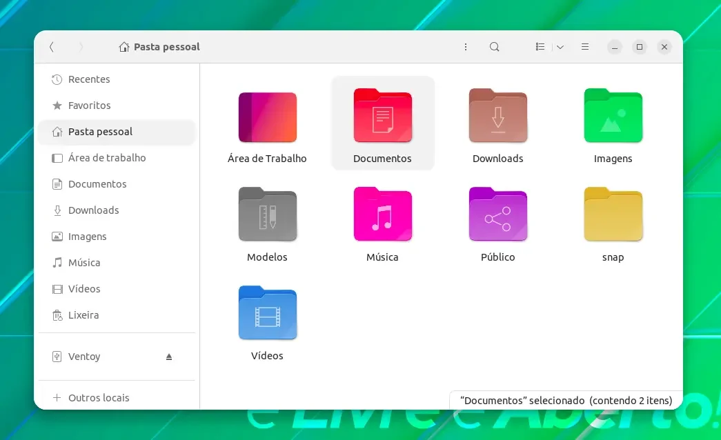Image resolution: width=721 pixels, height=440 pixels.
Task: Open Recentes clock icon in sidebar
Action: point(57,79)
